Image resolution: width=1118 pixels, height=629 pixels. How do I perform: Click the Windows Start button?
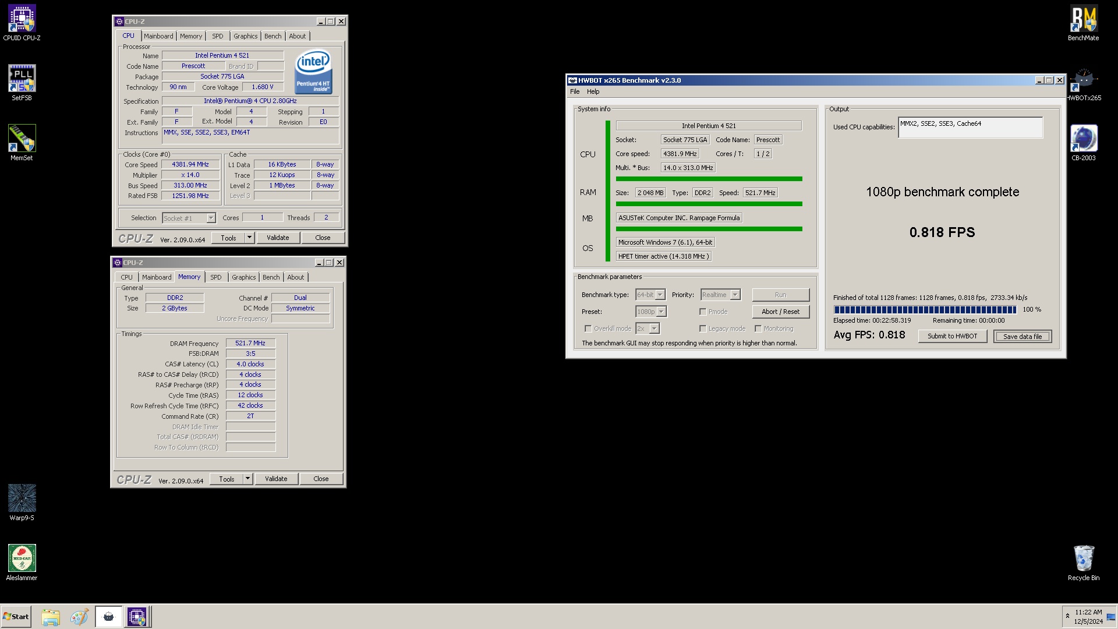click(16, 617)
